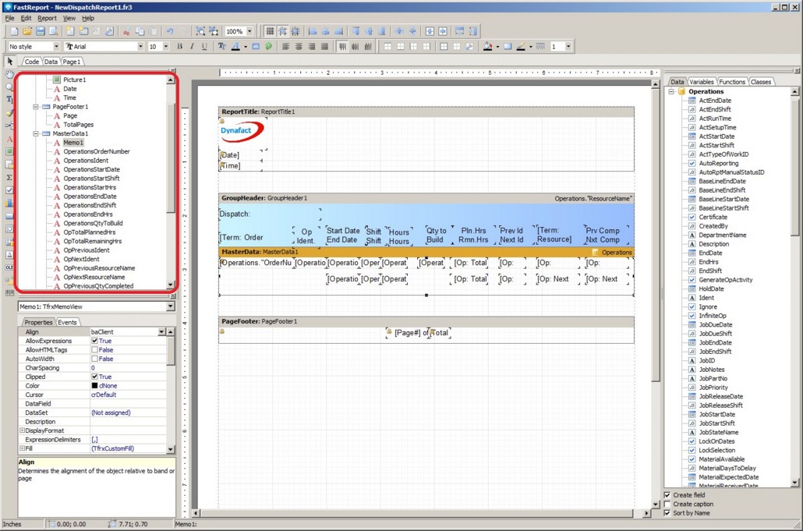Select the arrow pointer tool

(10, 62)
